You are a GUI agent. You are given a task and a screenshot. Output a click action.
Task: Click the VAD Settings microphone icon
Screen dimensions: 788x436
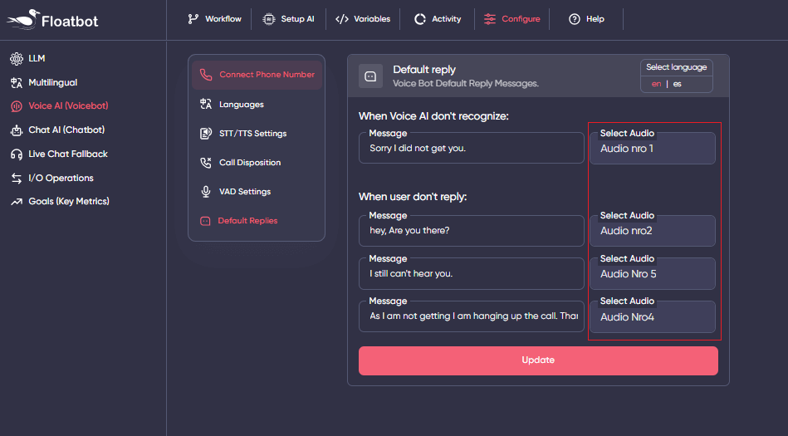[205, 192]
